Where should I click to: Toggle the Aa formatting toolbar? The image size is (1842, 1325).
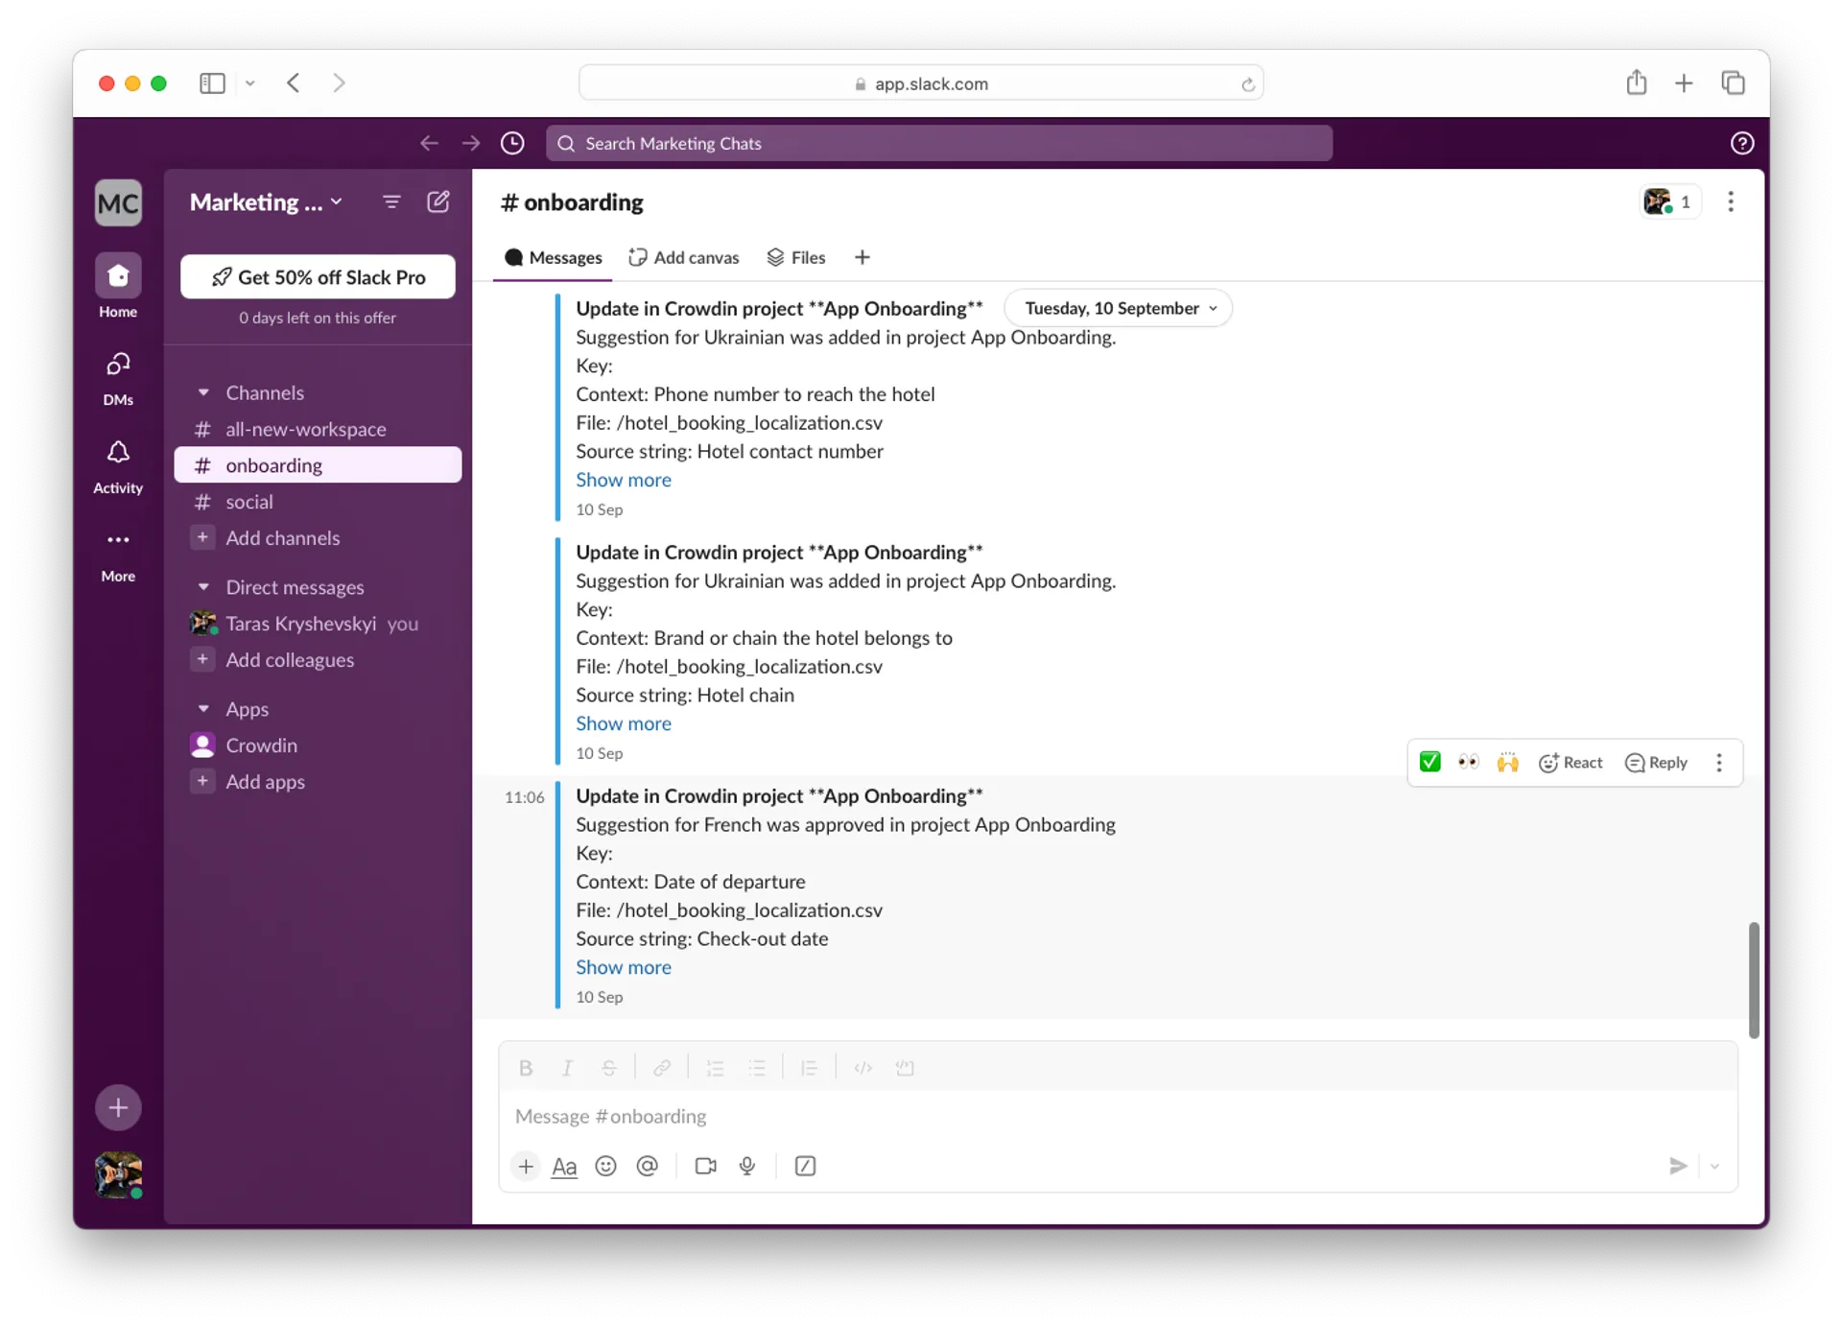click(x=564, y=1166)
